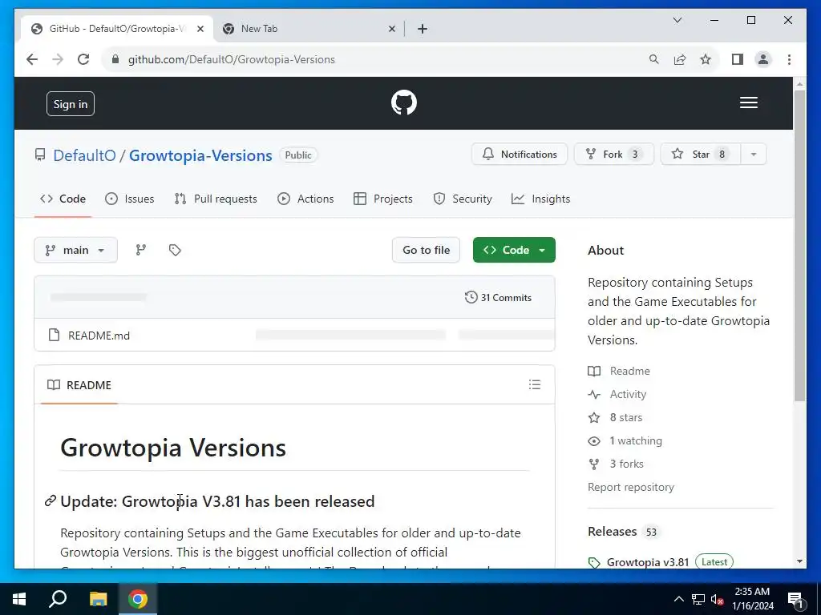Open the Windows Start menu
This screenshot has height=615, width=821.
click(x=19, y=599)
